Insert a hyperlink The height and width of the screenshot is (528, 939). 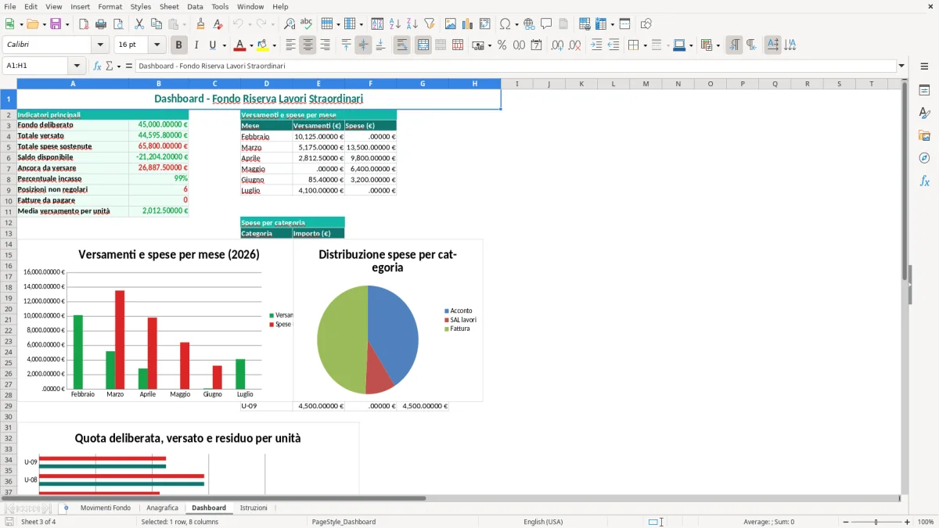[x=529, y=24]
